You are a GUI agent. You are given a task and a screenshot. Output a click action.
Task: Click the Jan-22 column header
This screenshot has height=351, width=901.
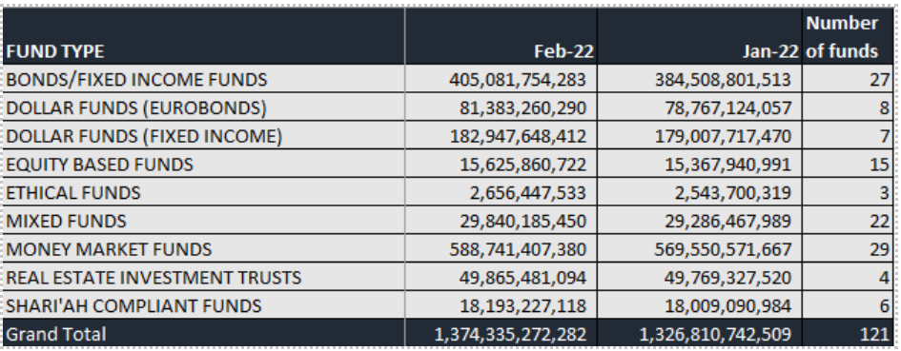coord(699,35)
